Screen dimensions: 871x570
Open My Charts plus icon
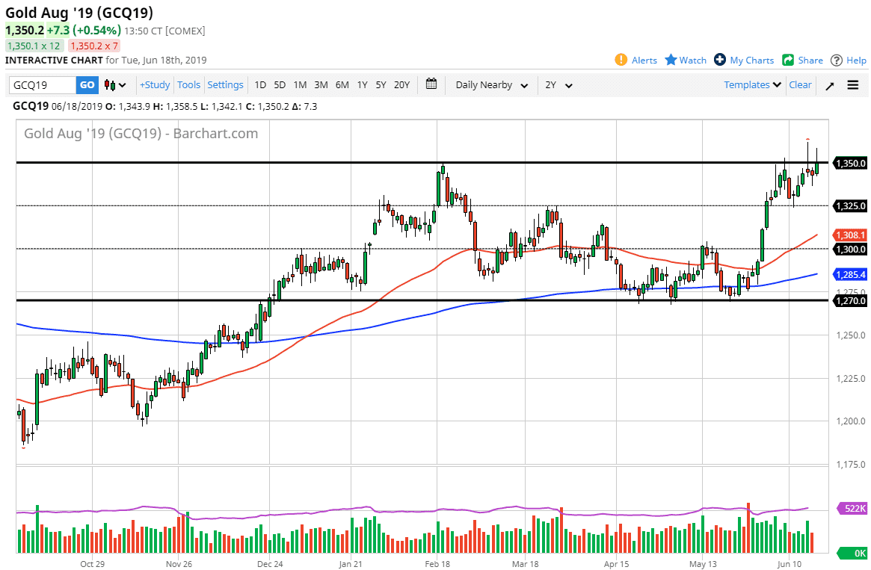point(720,60)
